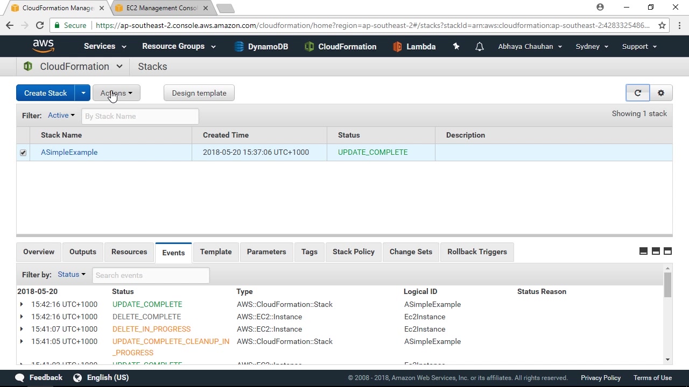Expand the Services menu
689x387 pixels.
[105, 46]
